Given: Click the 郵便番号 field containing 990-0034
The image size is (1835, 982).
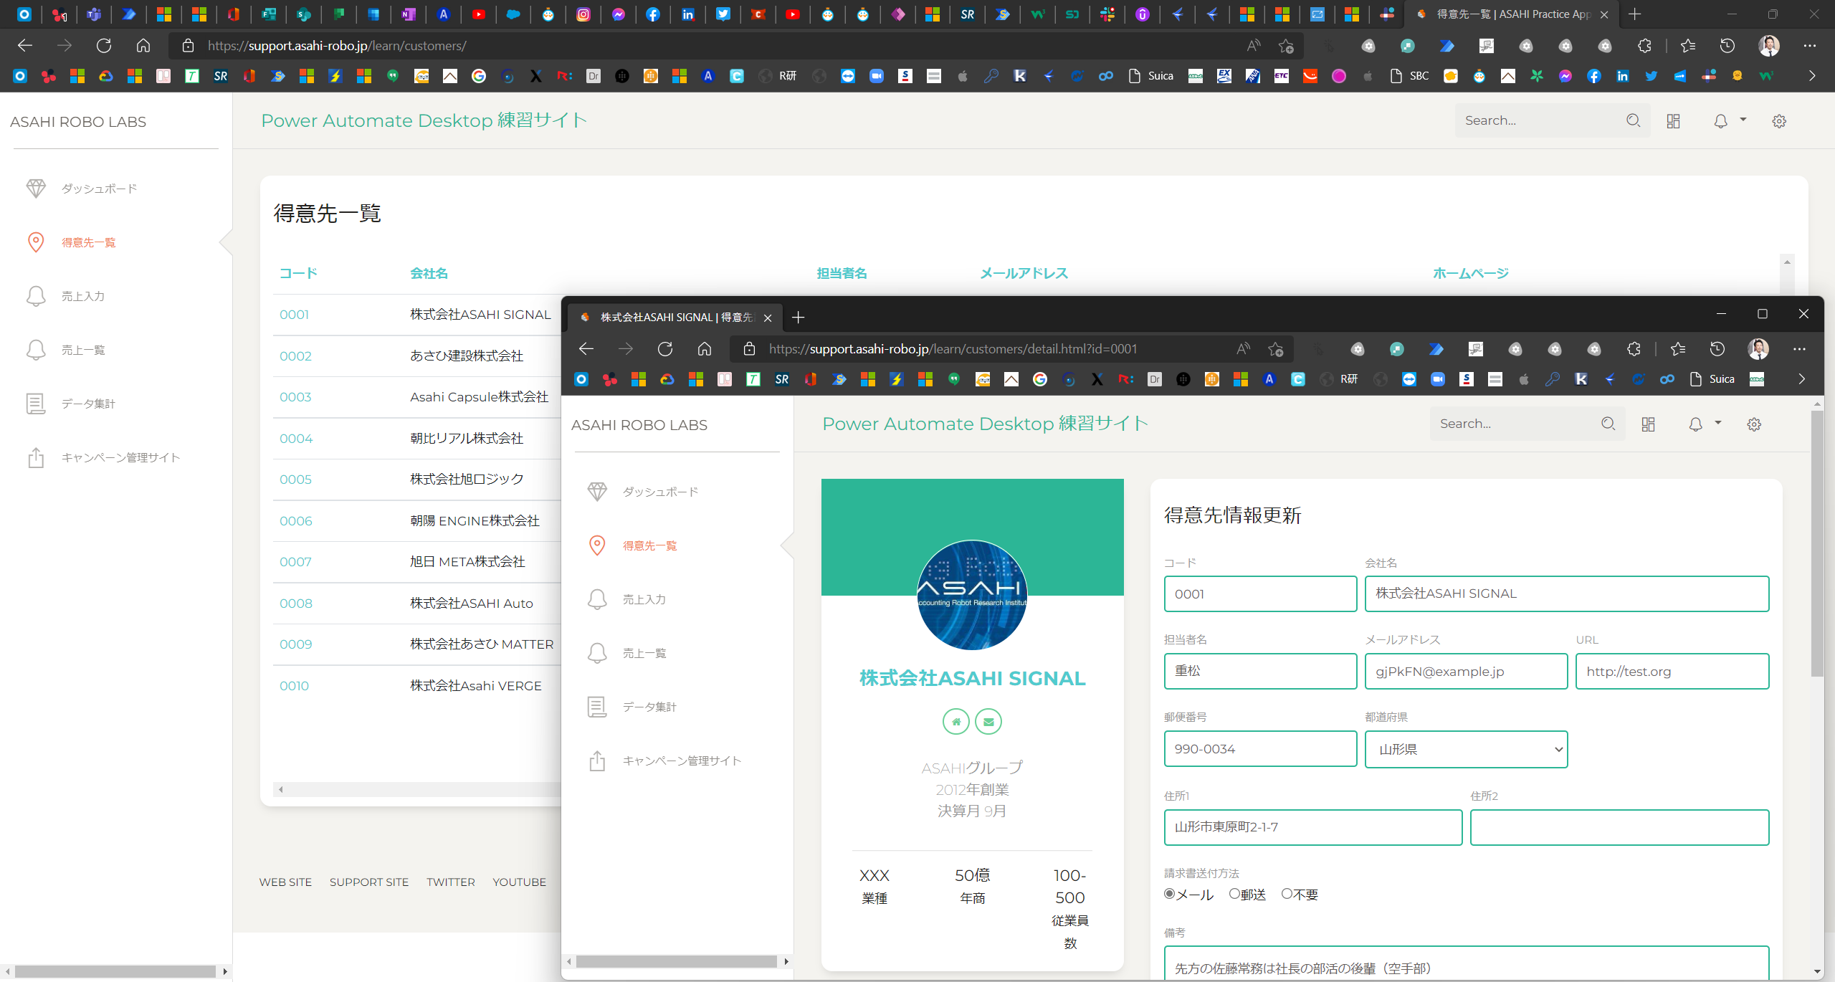Looking at the screenshot, I should click(1260, 749).
